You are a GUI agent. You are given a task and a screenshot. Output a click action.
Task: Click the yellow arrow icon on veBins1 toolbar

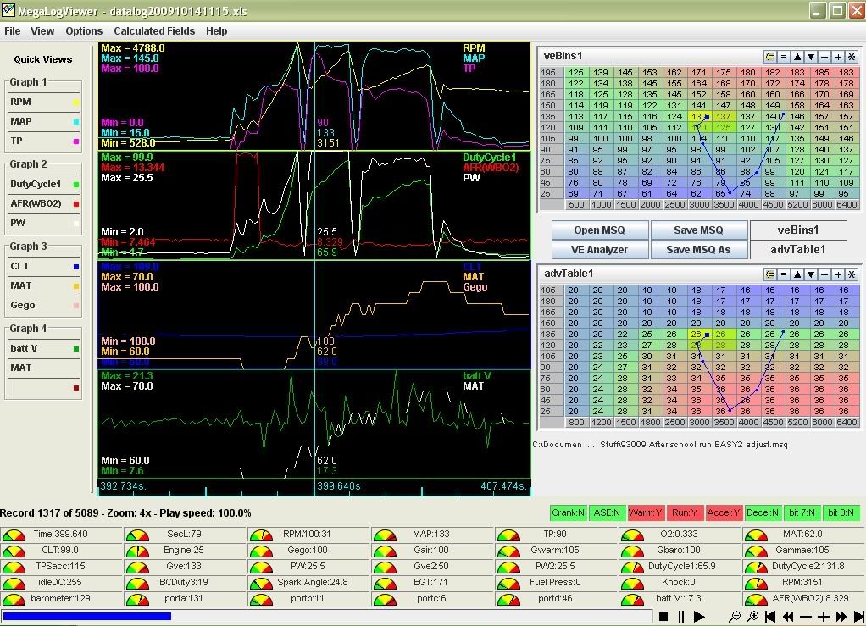tap(770, 57)
